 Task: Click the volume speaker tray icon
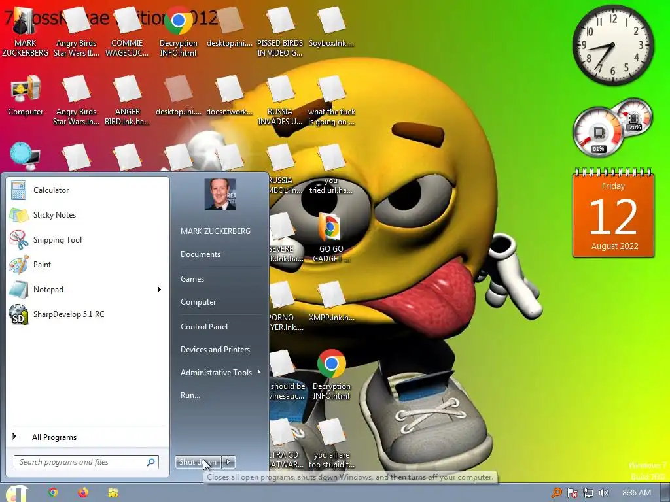tap(603, 493)
